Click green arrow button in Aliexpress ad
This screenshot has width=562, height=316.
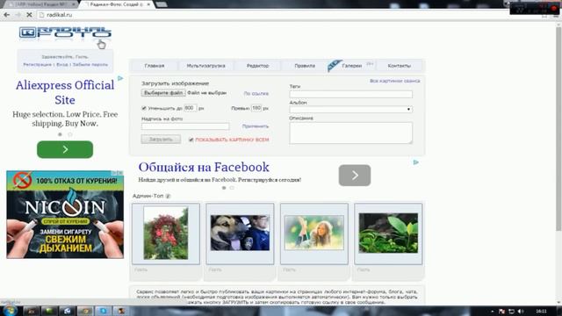[65, 149]
